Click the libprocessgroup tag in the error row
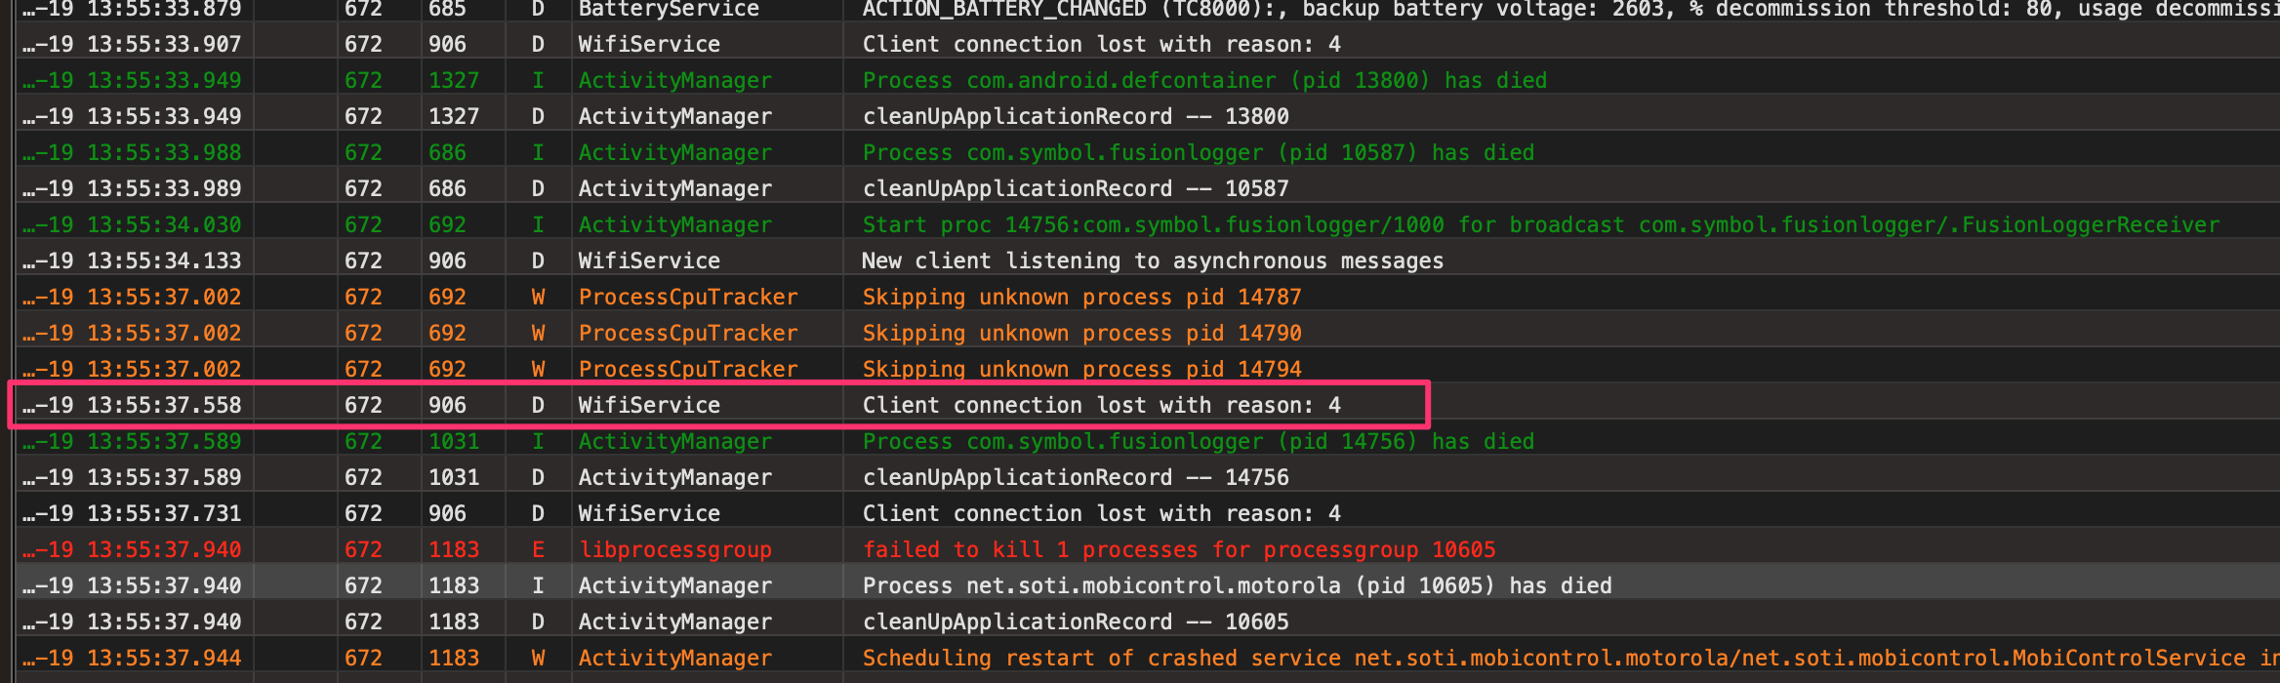Screen dimensions: 2280x683 coord(674,550)
